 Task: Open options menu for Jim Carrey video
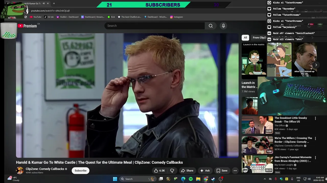(315, 158)
